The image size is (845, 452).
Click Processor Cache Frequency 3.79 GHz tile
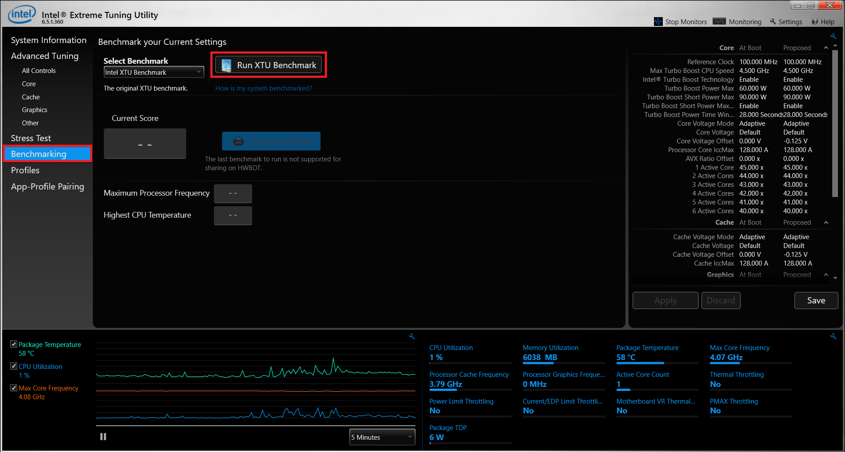tap(470, 380)
